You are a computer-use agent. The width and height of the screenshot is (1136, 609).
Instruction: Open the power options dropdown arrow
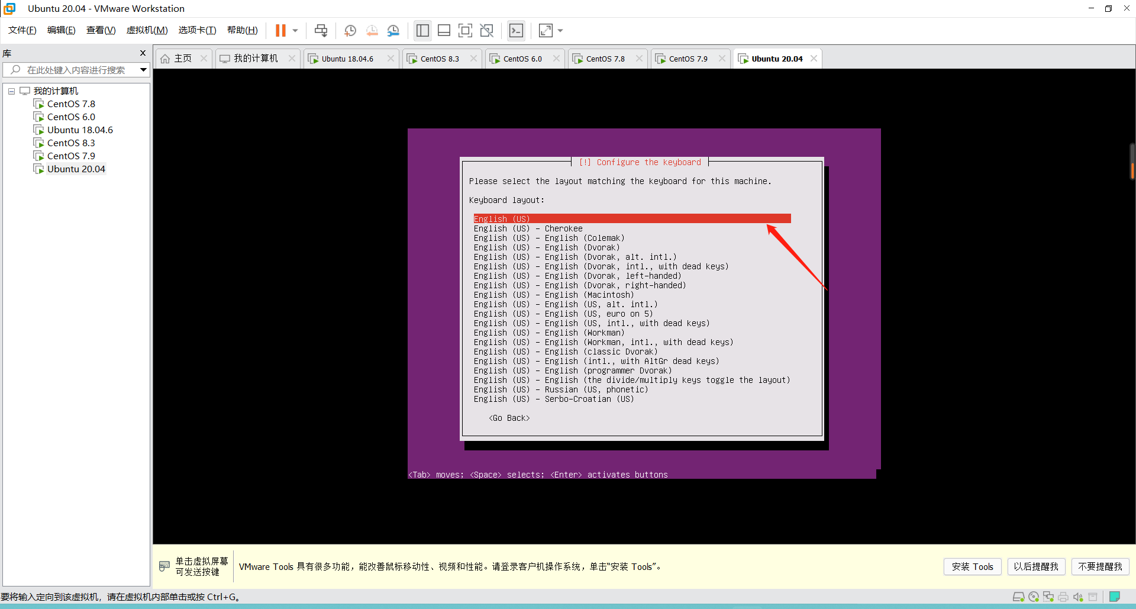[x=295, y=31]
